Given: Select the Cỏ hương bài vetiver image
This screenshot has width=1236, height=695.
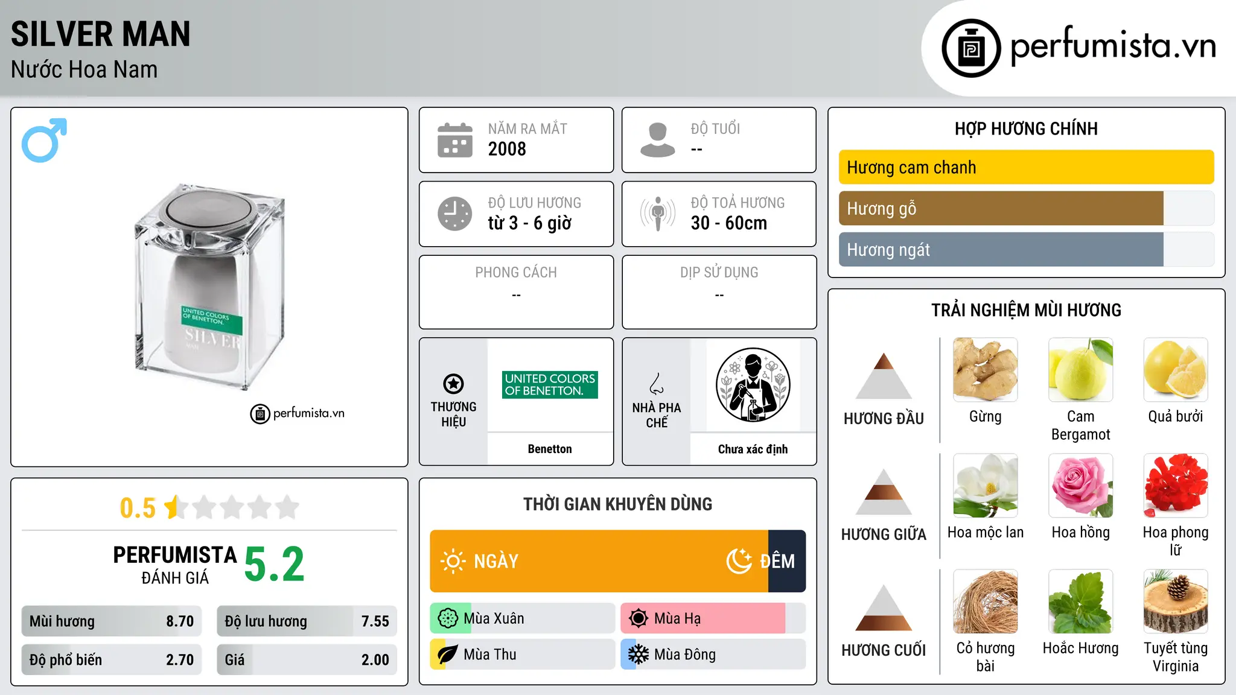Looking at the screenshot, I should tap(985, 601).
